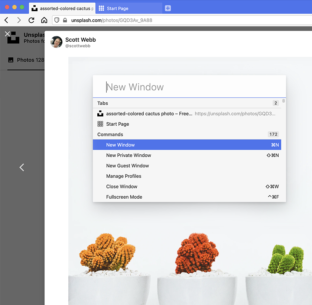Open Scott Webb's profile name link
Image resolution: width=312 pixels, height=305 pixels.
80,39
